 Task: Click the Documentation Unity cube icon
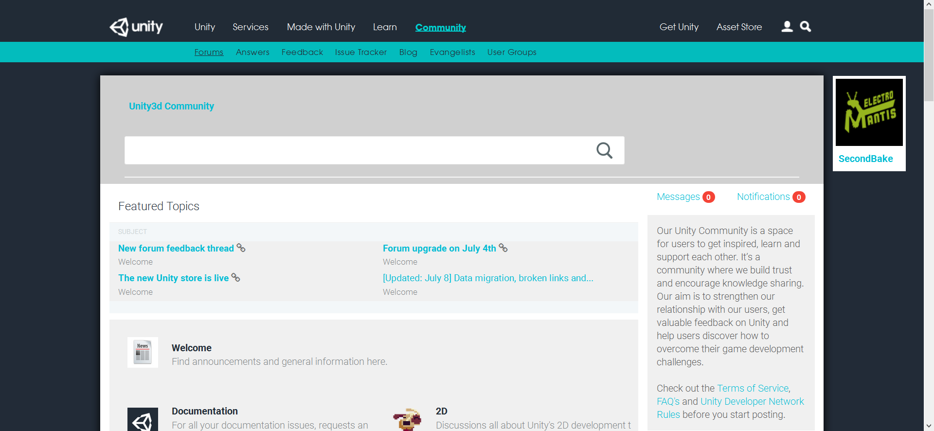(143, 419)
